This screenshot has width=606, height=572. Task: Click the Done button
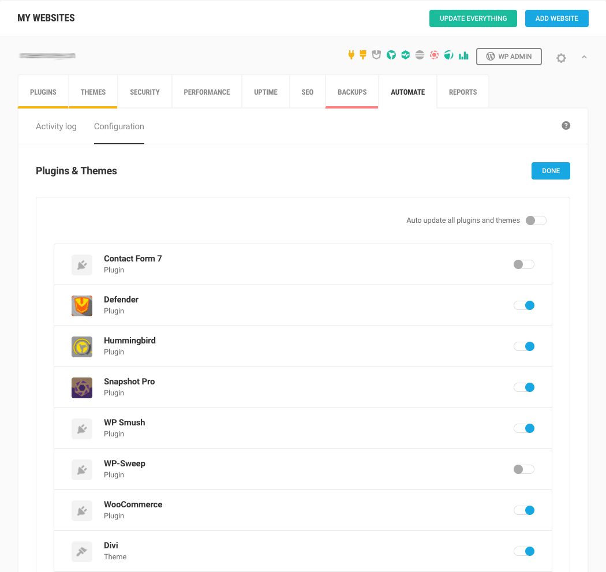click(551, 171)
